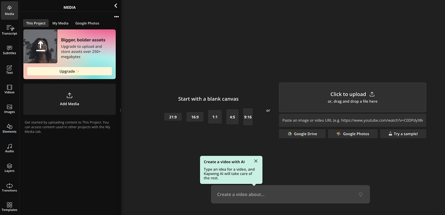Screen dimensions: 445x215
Task: Dismiss the Create a video with AI tooltip
Action: [256, 161]
